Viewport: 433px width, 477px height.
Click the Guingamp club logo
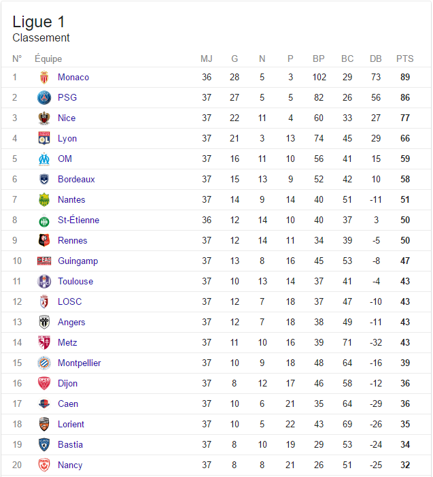tap(44, 261)
